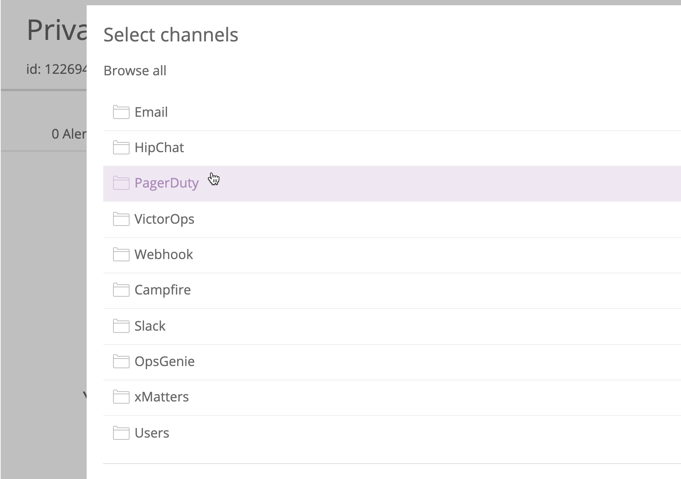Click the folder icon beside Webhook
The image size is (681, 479).
coord(121,254)
